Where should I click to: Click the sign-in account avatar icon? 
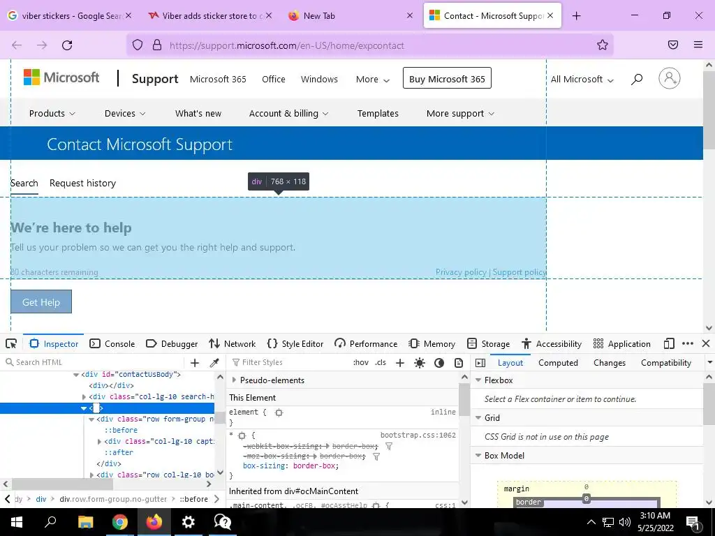pos(670,78)
